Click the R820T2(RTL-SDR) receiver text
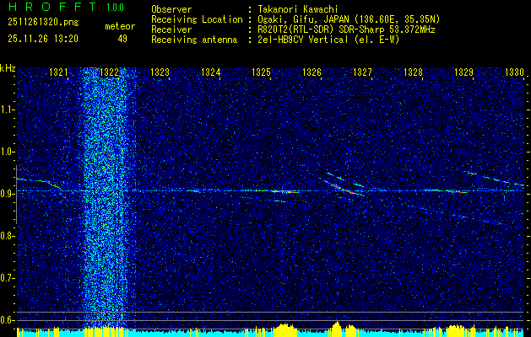 pos(346,29)
